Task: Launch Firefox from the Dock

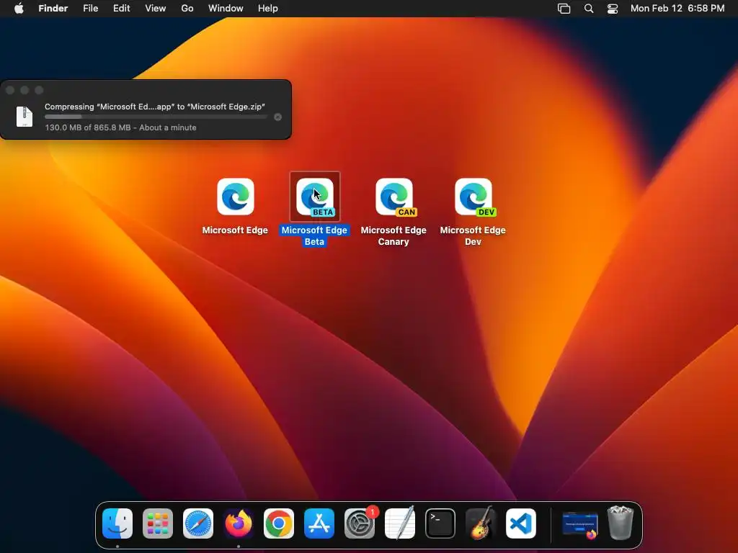Action: tap(239, 523)
